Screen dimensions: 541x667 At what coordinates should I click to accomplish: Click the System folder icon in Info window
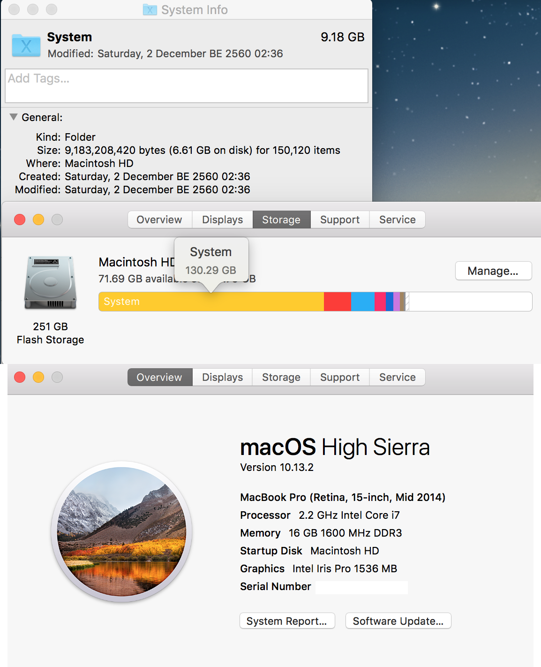point(26,45)
